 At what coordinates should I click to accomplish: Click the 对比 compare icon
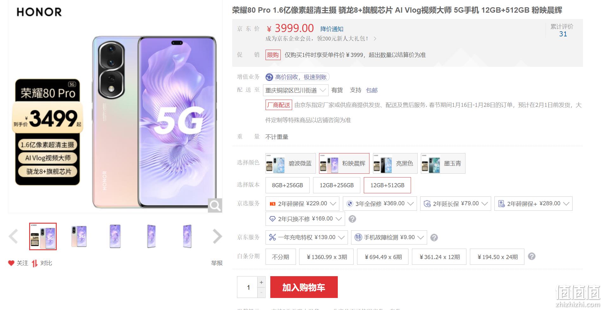(x=35, y=263)
